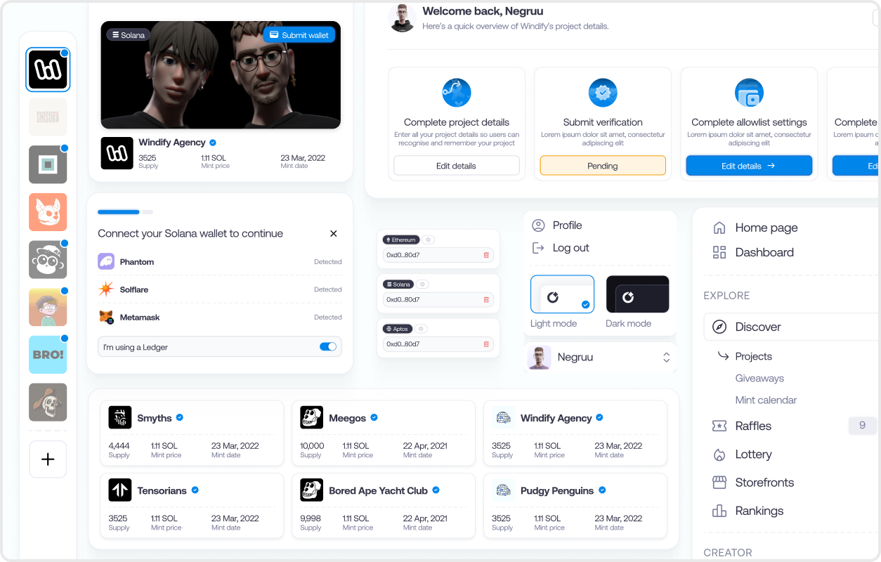This screenshot has width=881, height=562.
Task: Choose the Phantom wallet
Action: (x=220, y=262)
